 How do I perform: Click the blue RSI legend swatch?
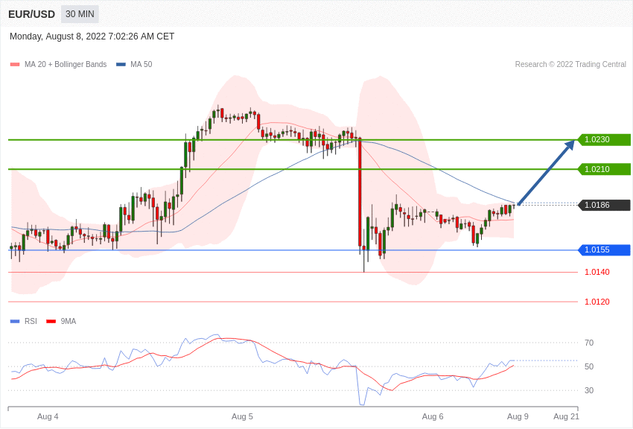tap(15, 322)
